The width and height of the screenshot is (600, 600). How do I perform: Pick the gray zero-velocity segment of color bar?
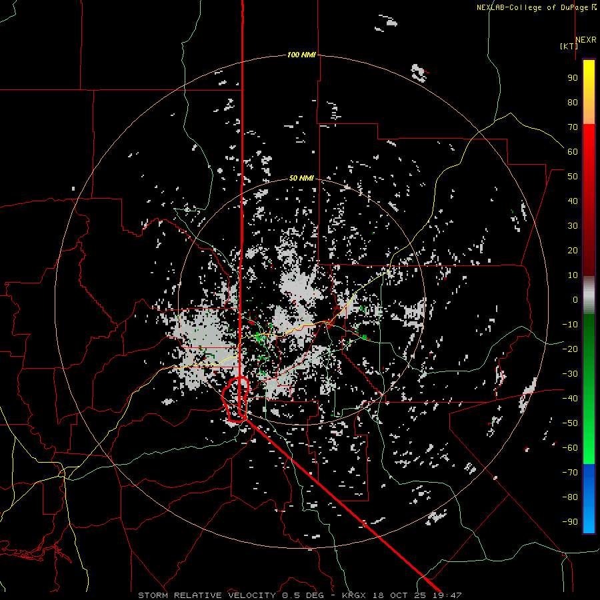point(589,295)
